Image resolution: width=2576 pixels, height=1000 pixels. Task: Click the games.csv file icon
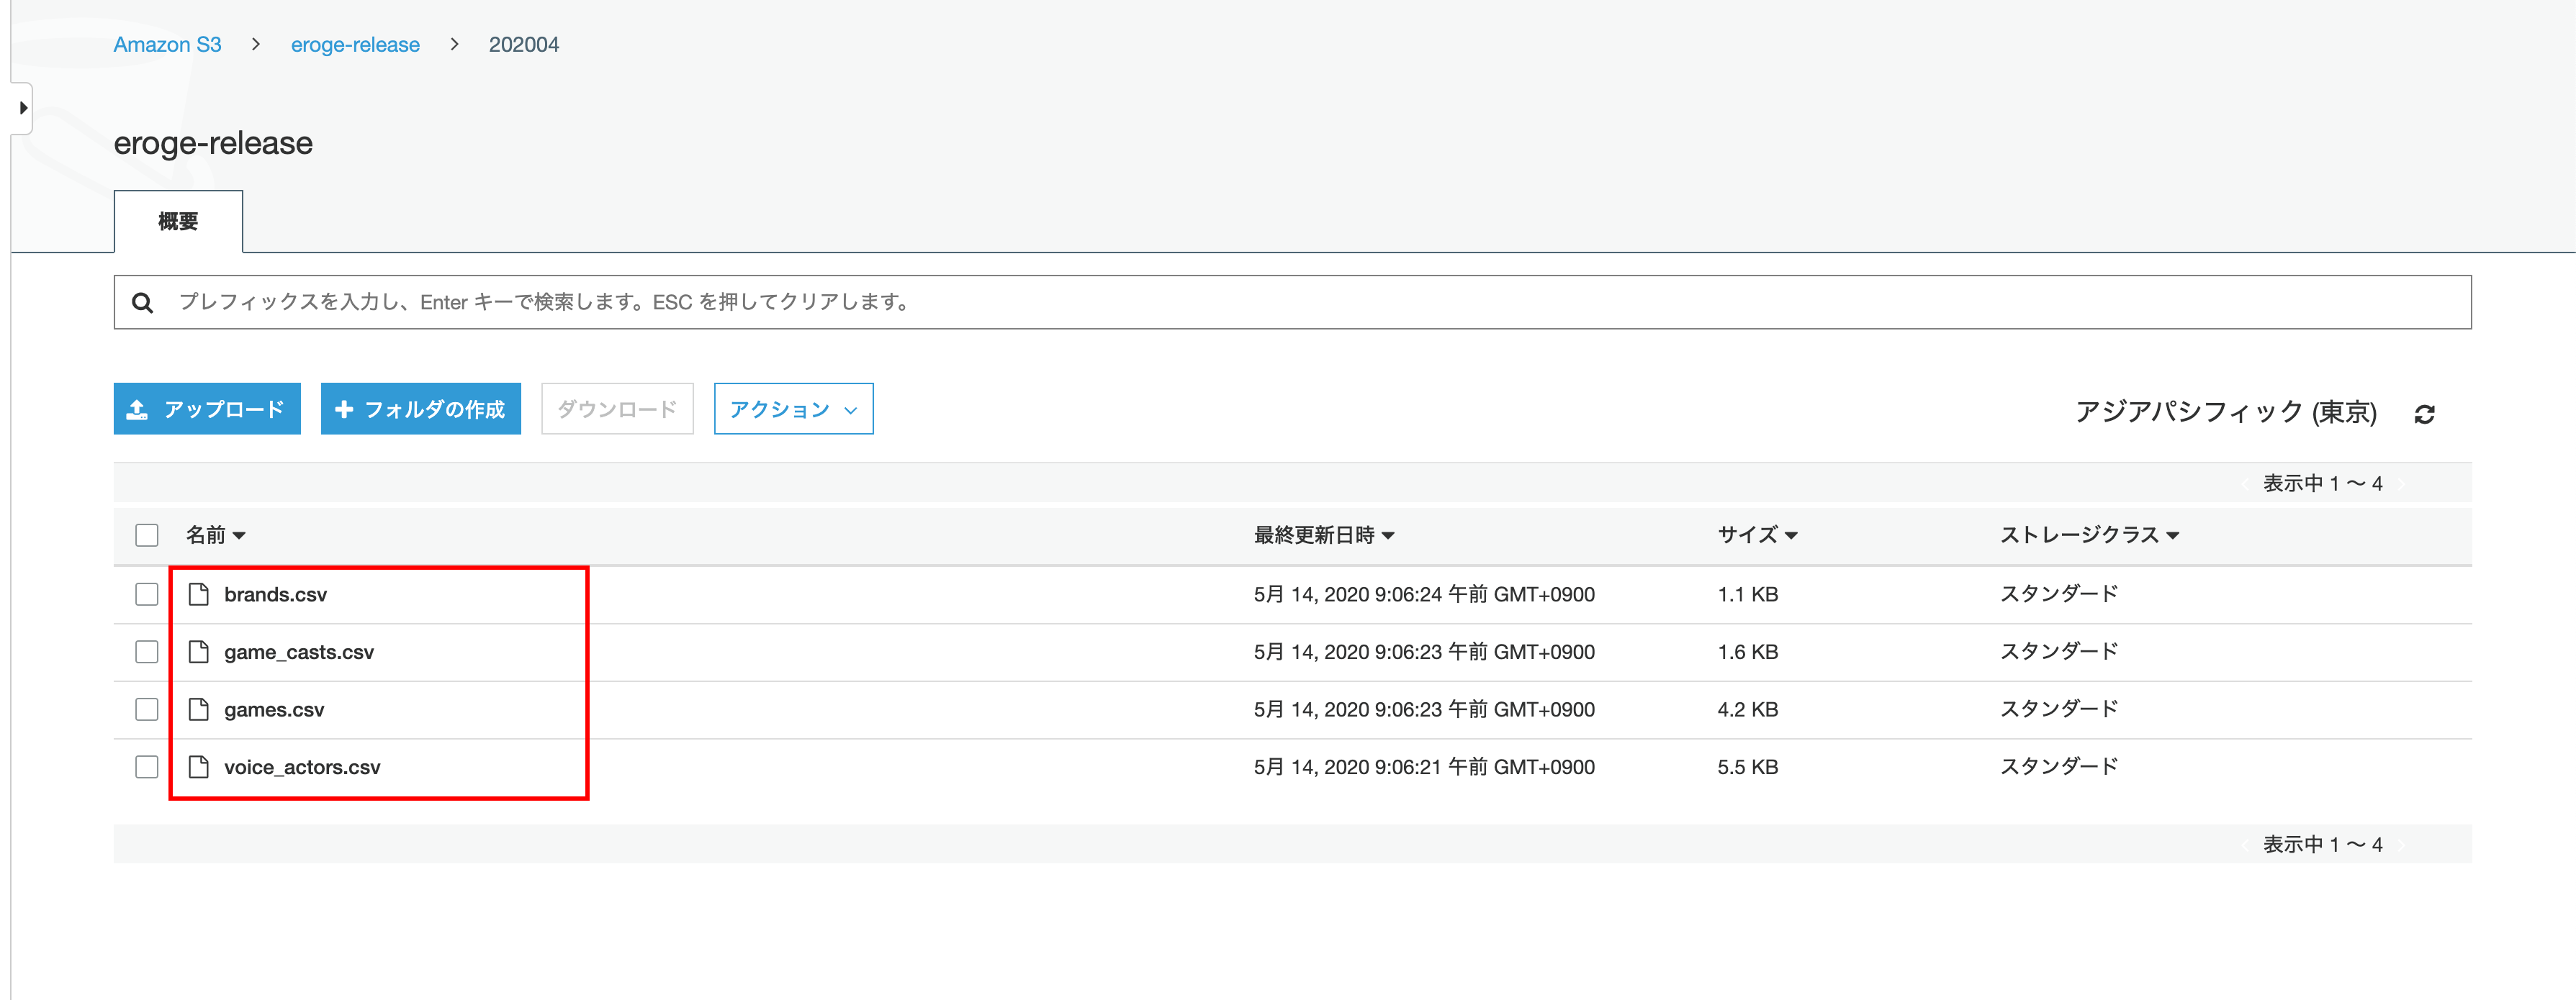coord(199,709)
